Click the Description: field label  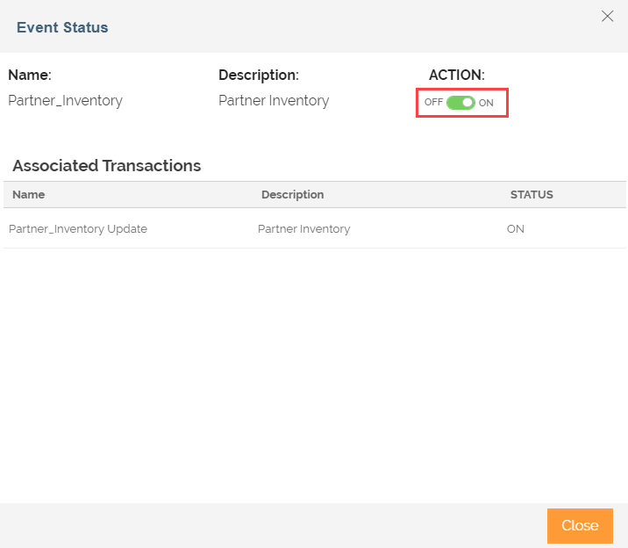pos(259,75)
